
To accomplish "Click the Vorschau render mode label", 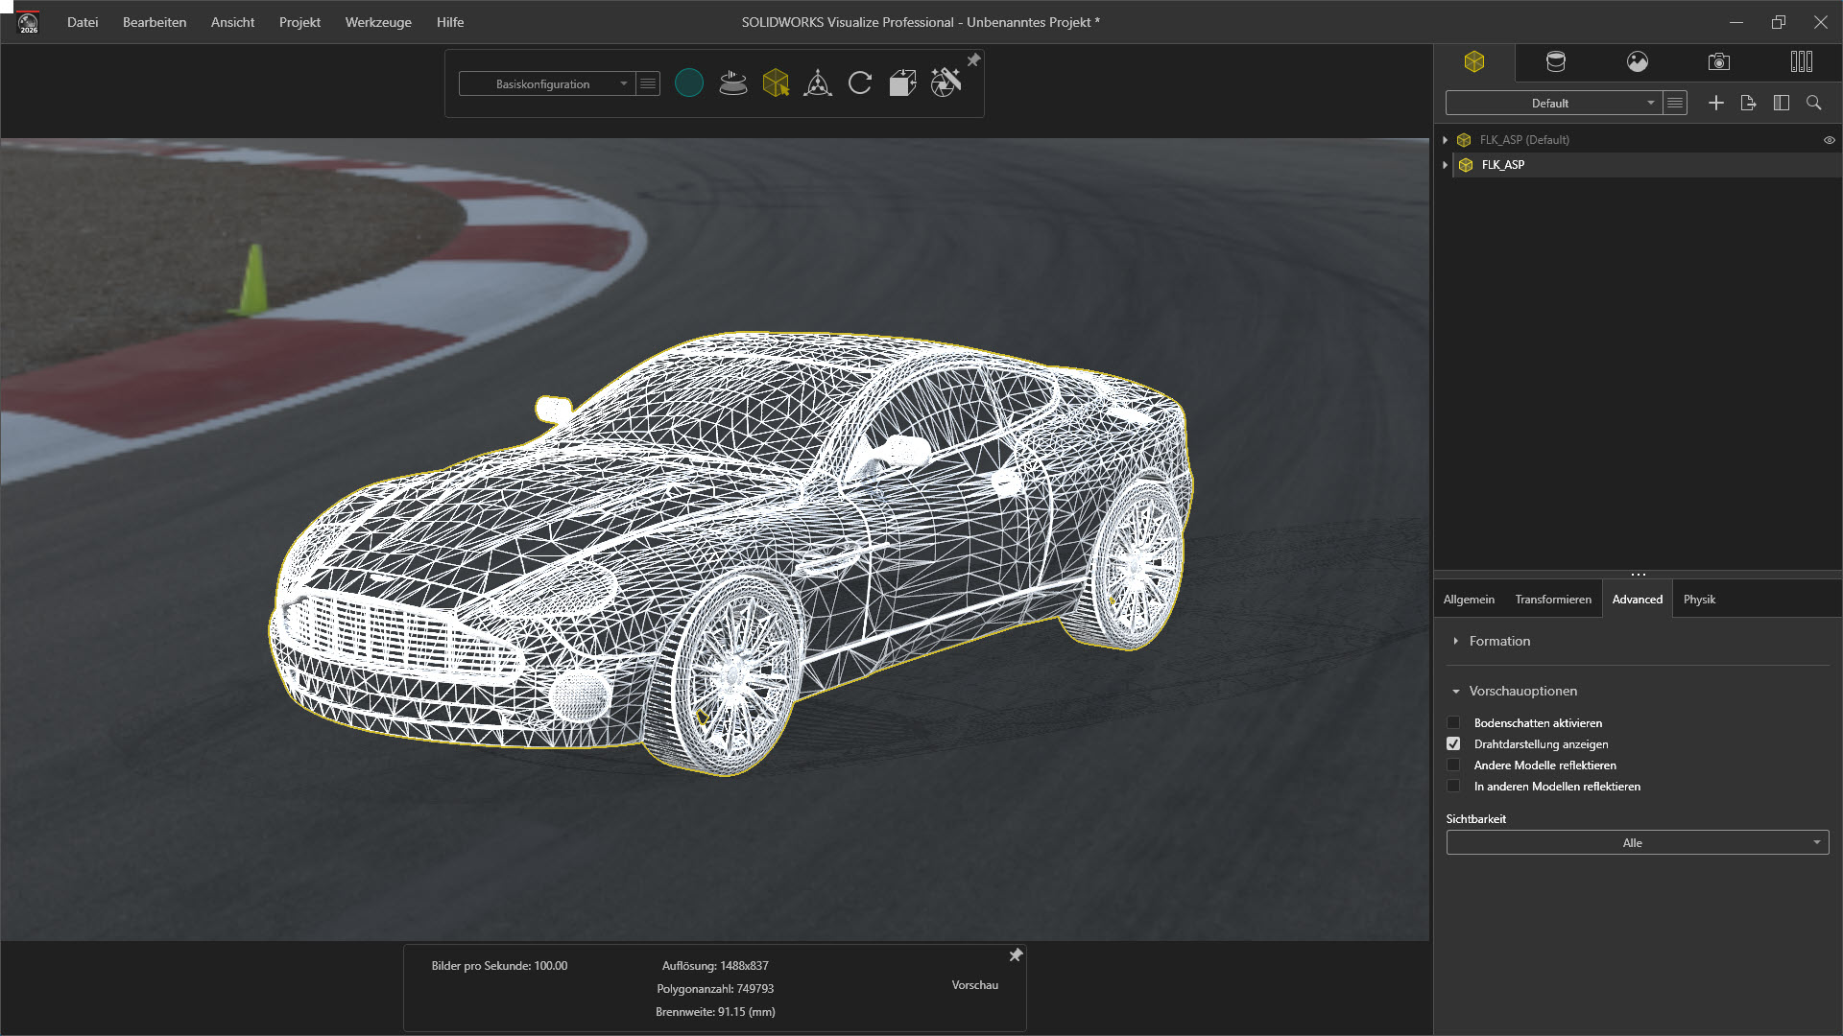I will 974,985.
